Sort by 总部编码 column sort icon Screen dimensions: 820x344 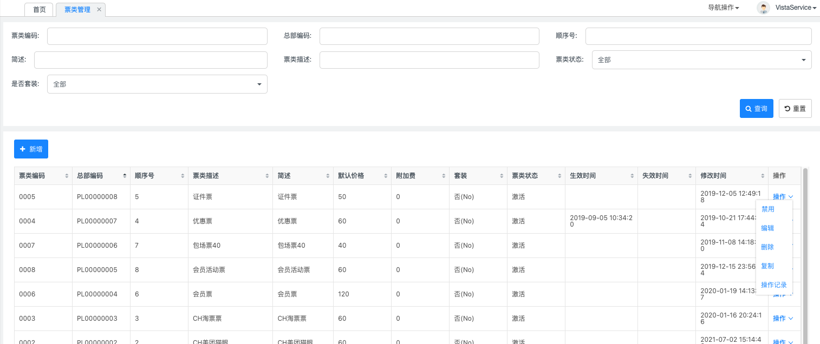(125, 176)
